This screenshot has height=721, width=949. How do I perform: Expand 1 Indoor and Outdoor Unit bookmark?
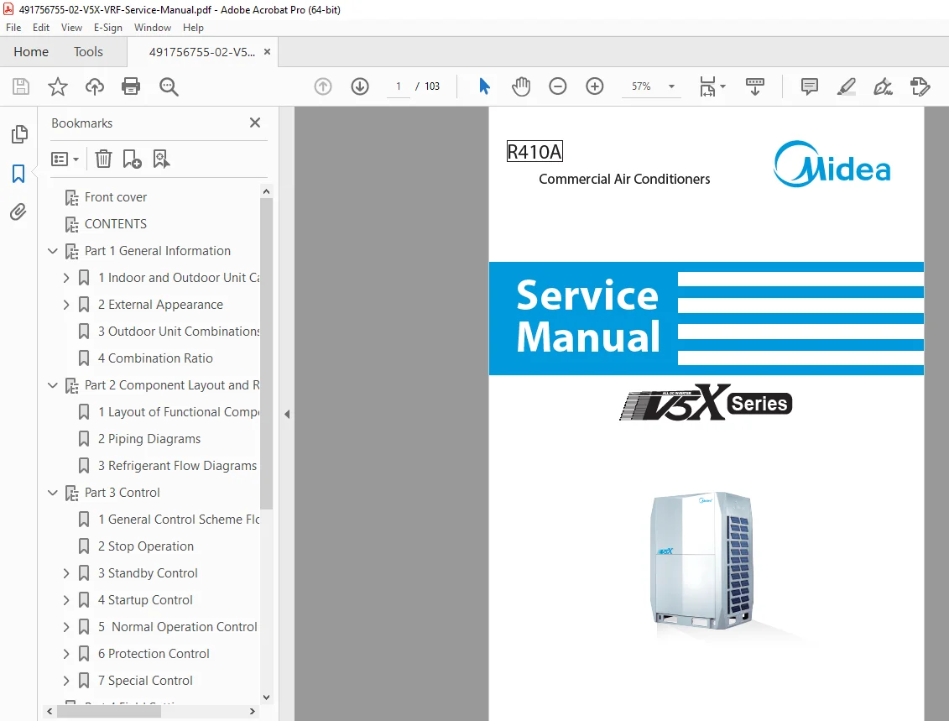[66, 278]
